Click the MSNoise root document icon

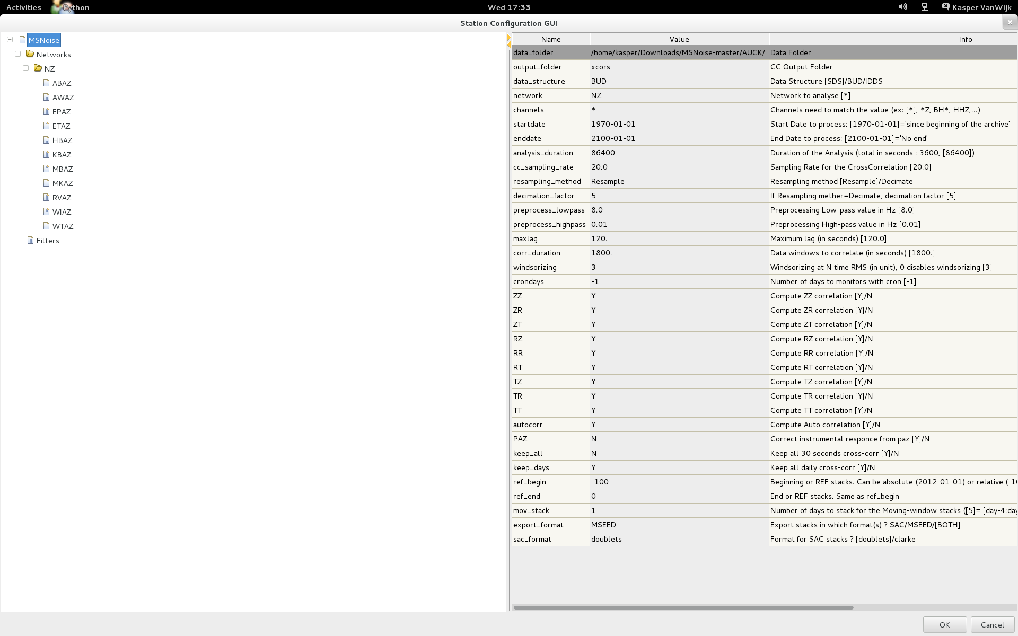(x=22, y=40)
